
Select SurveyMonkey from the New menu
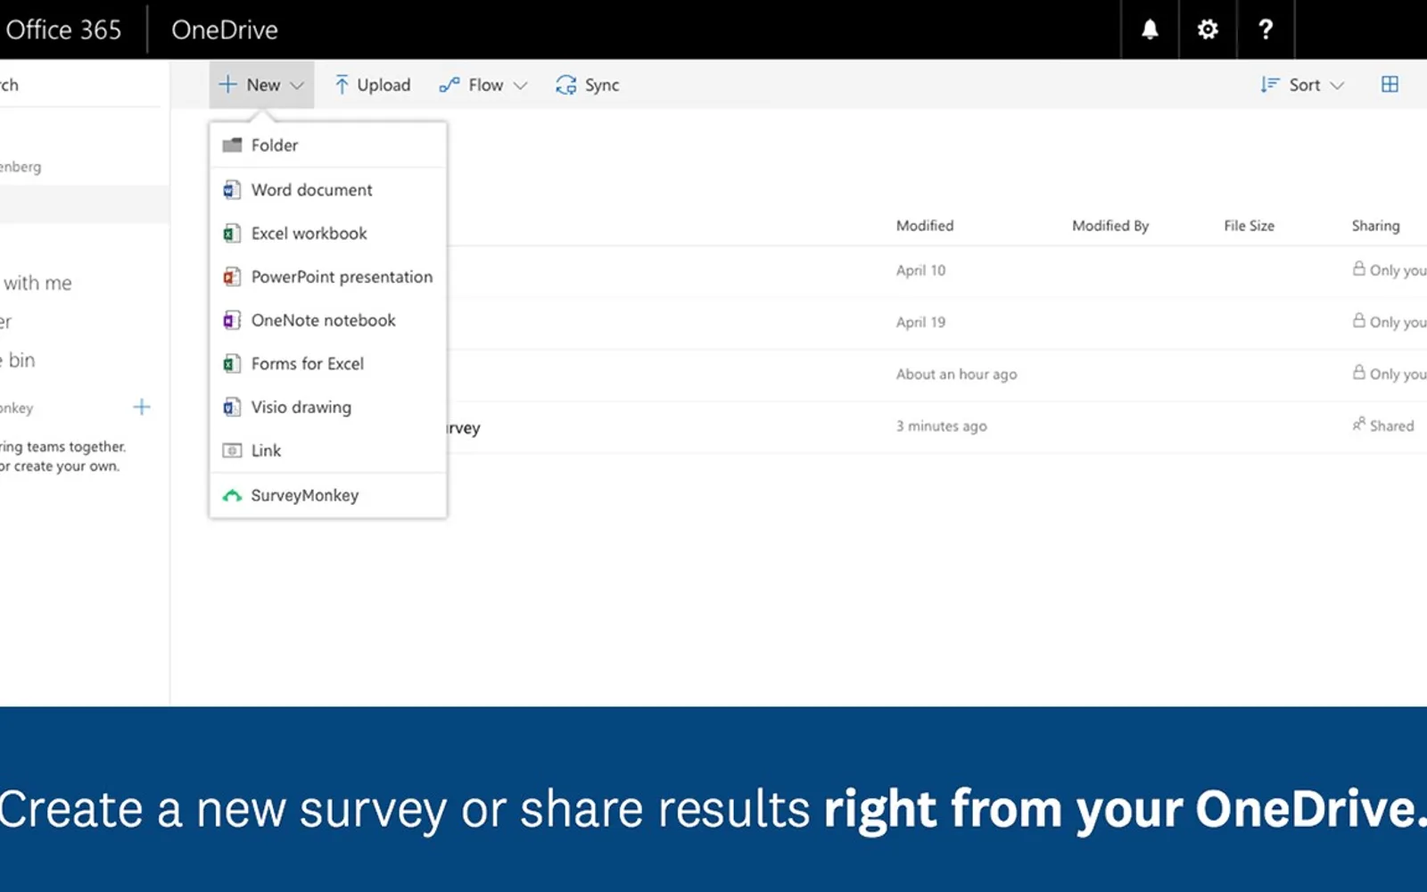point(328,495)
